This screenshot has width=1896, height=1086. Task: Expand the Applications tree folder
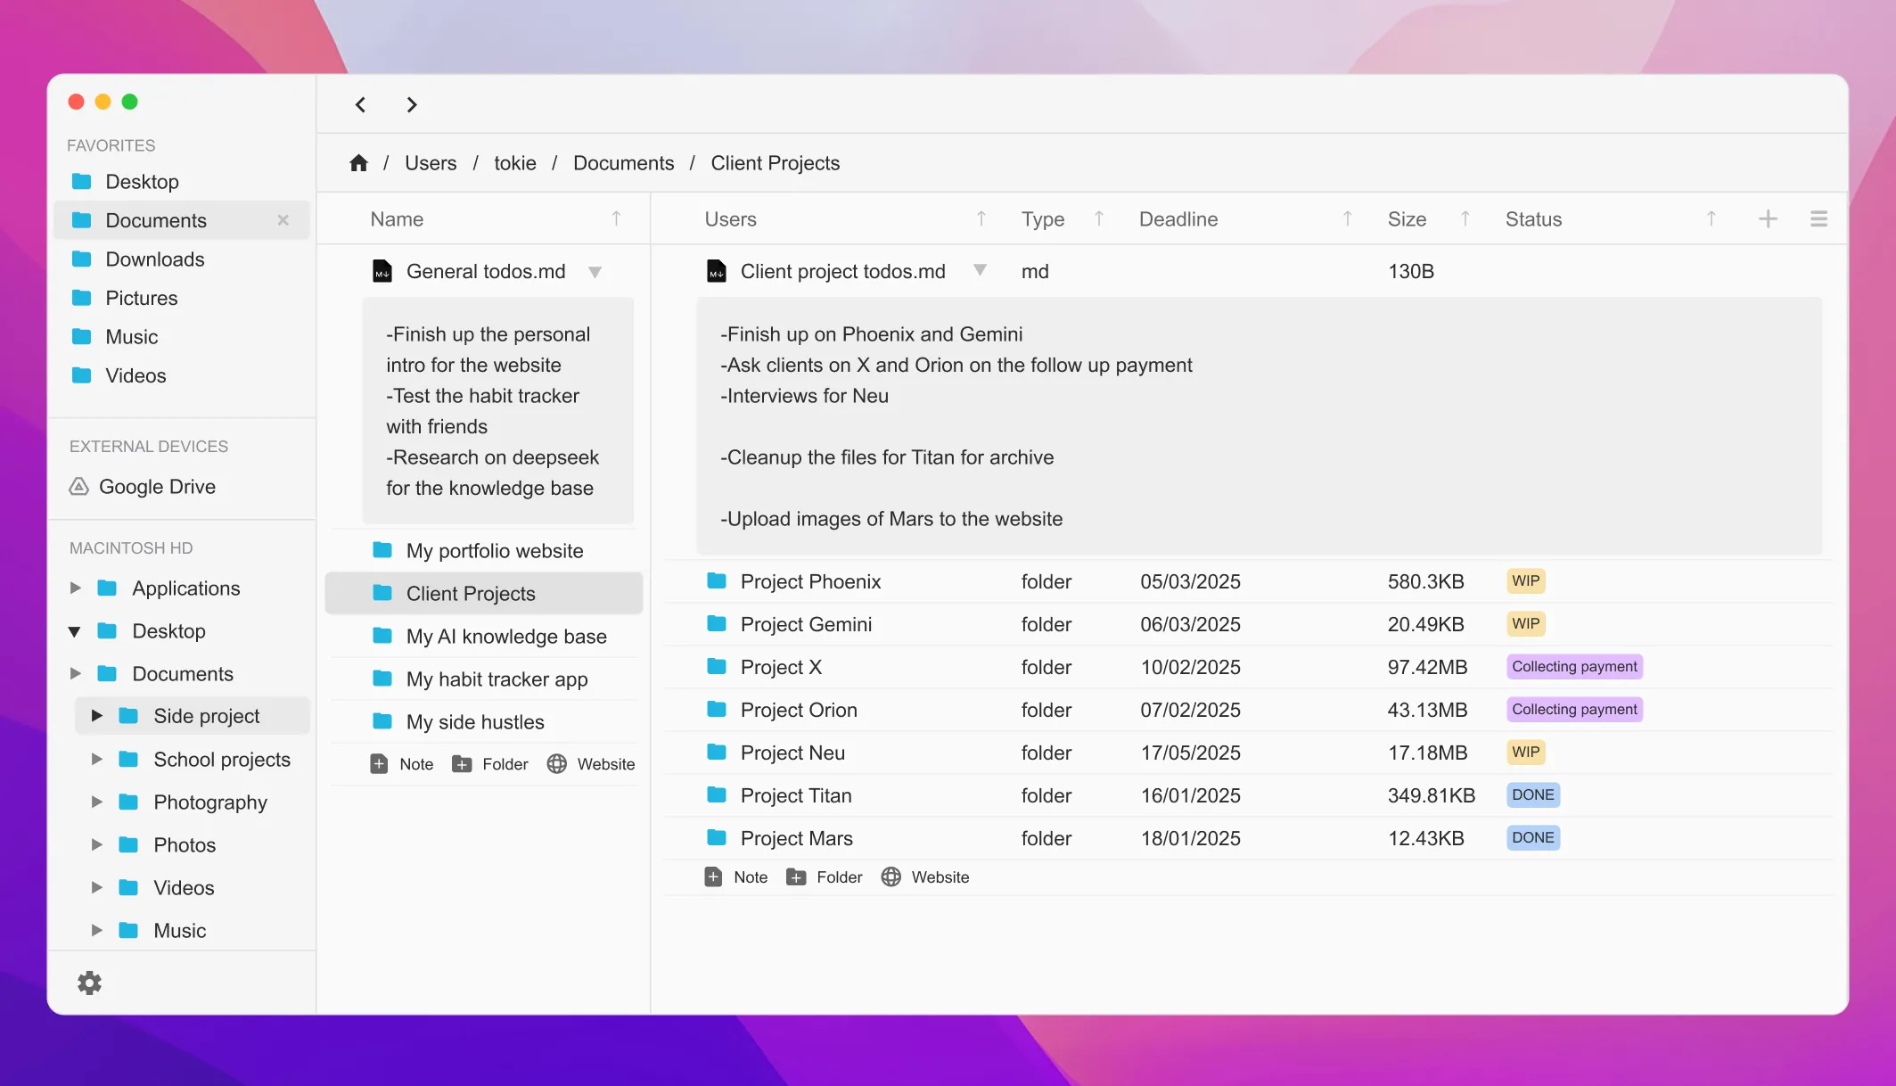76,588
